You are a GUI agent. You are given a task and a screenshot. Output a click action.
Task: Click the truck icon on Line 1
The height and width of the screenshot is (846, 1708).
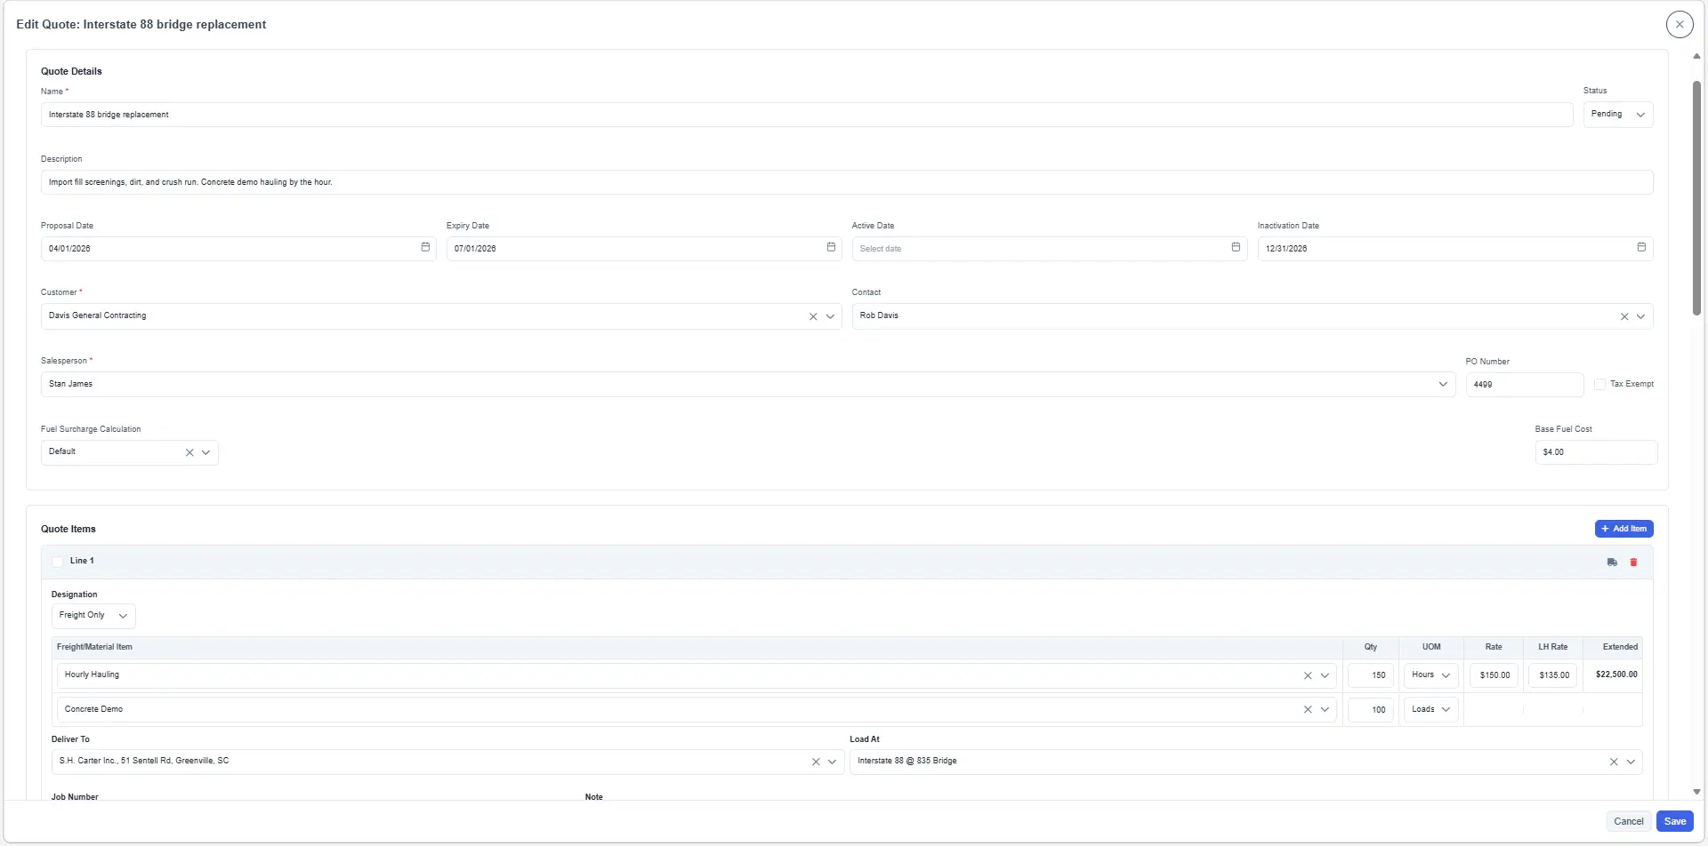[1612, 563]
